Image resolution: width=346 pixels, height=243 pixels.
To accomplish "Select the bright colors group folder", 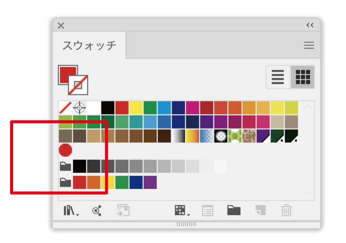I will [x=66, y=182].
